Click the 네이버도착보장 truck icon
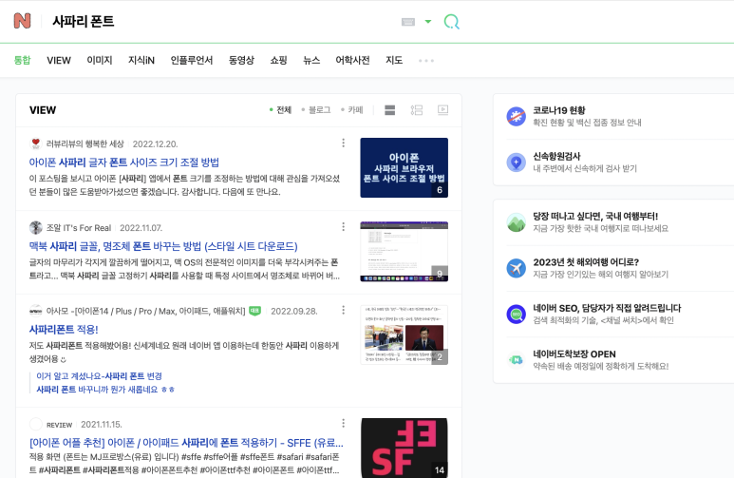This screenshot has width=734, height=478. pyautogui.click(x=517, y=360)
